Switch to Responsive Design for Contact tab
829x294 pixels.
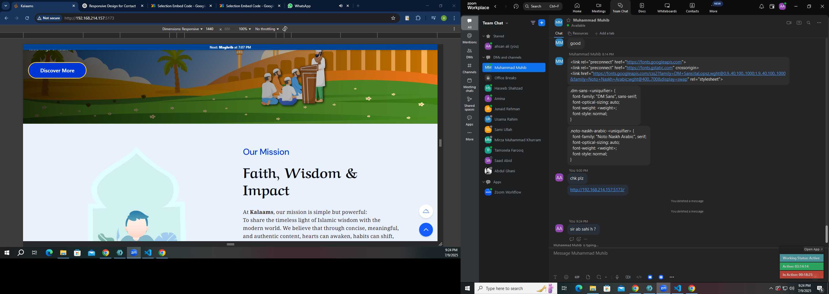(113, 6)
